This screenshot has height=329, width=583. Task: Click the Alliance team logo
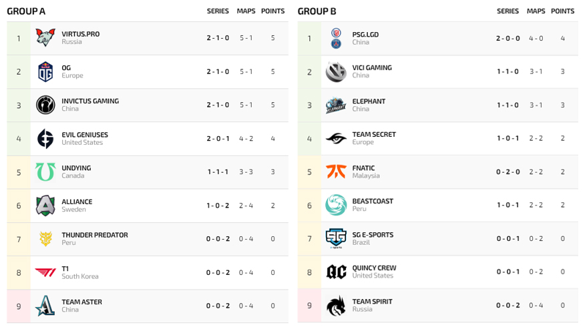[45, 206]
